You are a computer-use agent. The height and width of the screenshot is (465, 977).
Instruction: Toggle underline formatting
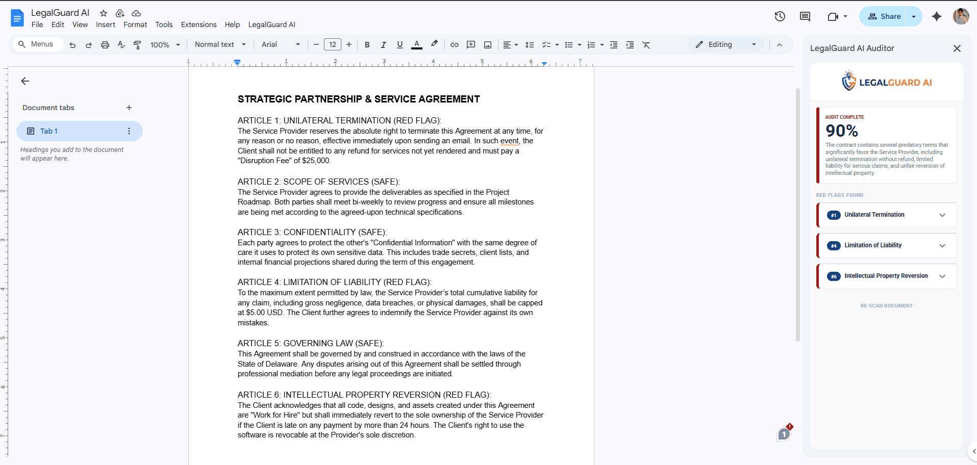[400, 45]
